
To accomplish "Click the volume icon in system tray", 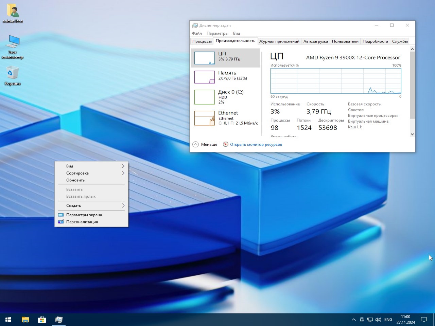I will (x=378, y=320).
